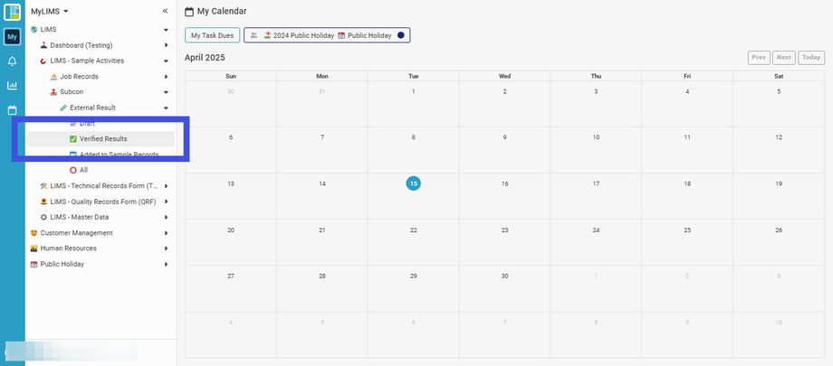Open the Human Resources menu item
This screenshot has height=366, width=833.
69,249
